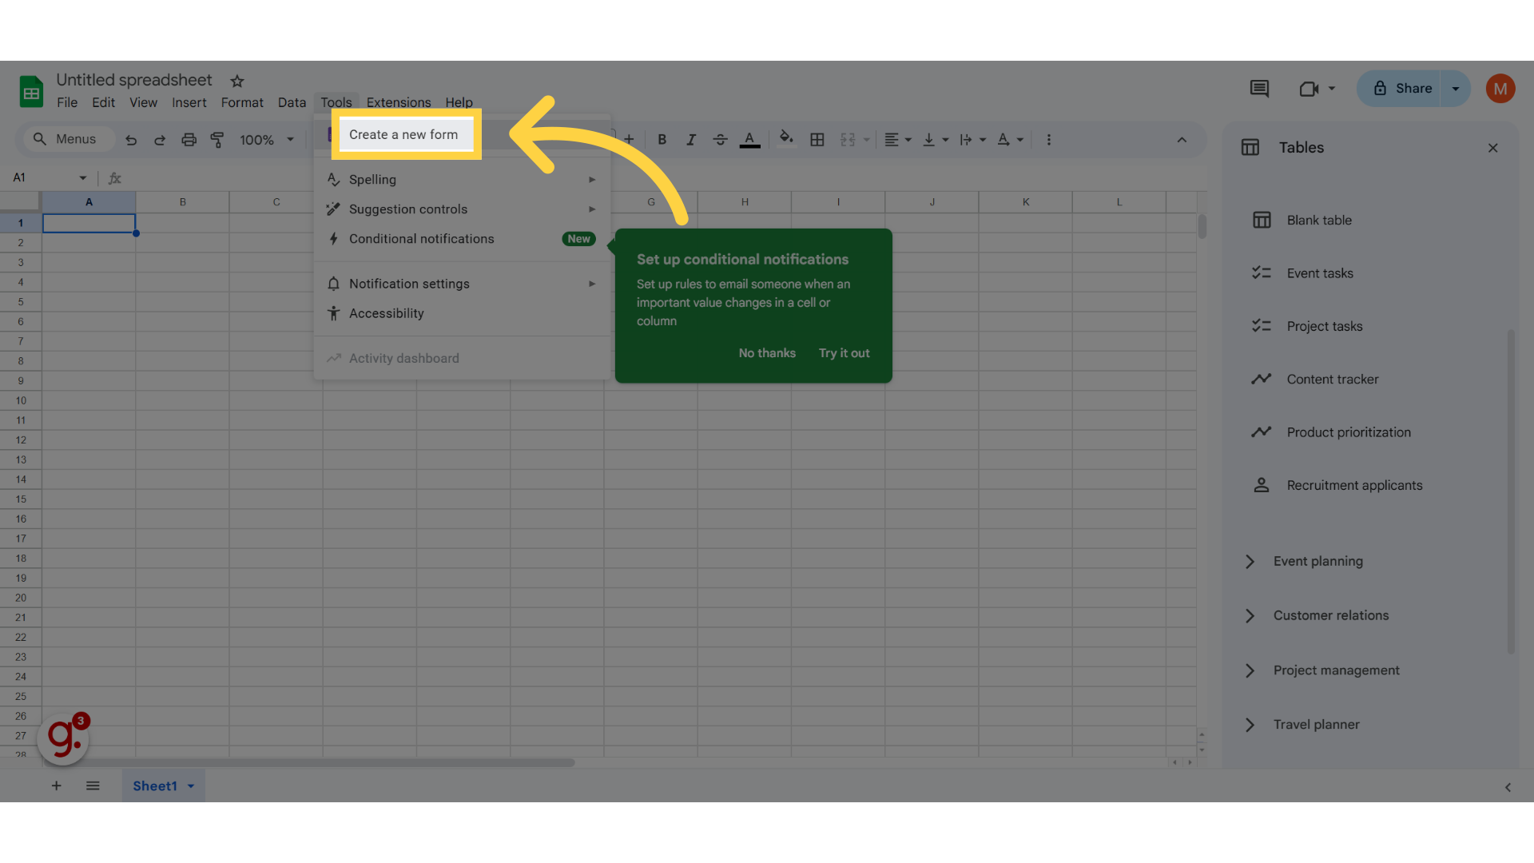Open the Notification settings submenu
1534x863 pixels.
[462, 284]
